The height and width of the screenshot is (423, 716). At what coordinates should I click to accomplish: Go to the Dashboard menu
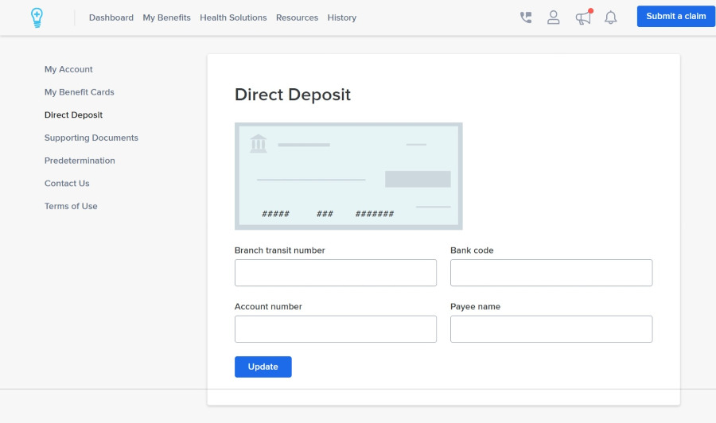click(x=111, y=17)
